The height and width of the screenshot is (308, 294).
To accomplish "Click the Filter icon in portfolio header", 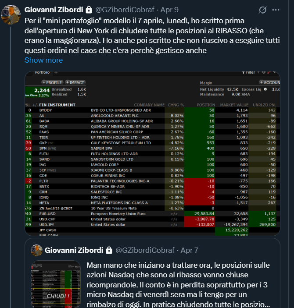I will click(249, 72).
